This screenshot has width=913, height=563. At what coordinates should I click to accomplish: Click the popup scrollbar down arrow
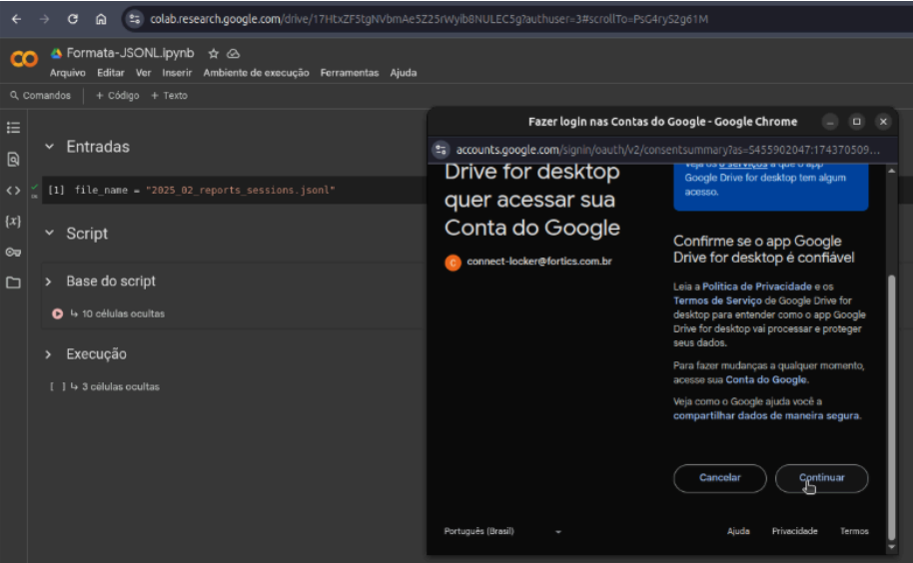coord(891,547)
